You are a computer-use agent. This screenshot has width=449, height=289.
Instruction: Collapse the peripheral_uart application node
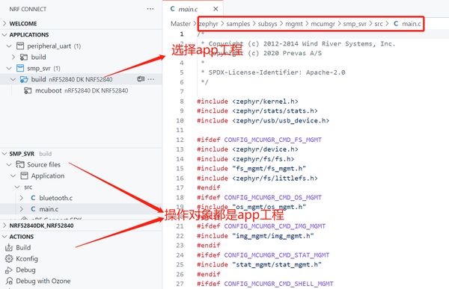[x=9, y=46]
